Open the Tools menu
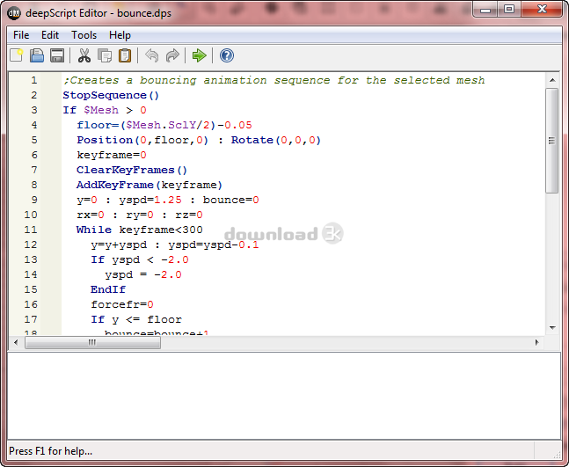569x467 pixels. point(84,35)
